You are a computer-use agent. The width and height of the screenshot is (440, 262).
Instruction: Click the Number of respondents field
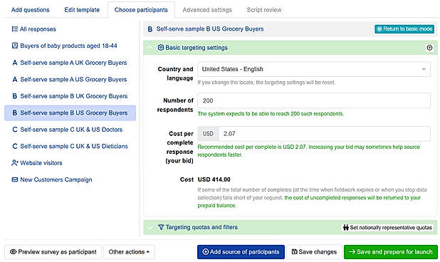pos(314,100)
